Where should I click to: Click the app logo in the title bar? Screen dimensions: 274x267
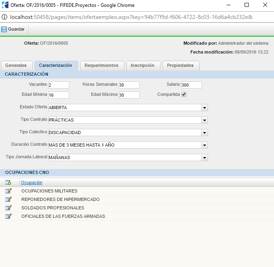(5, 5)
